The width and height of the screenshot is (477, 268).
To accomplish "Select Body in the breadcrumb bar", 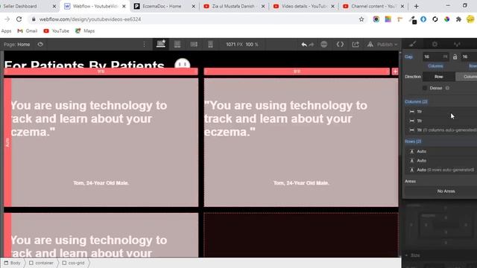I will 13,263.
